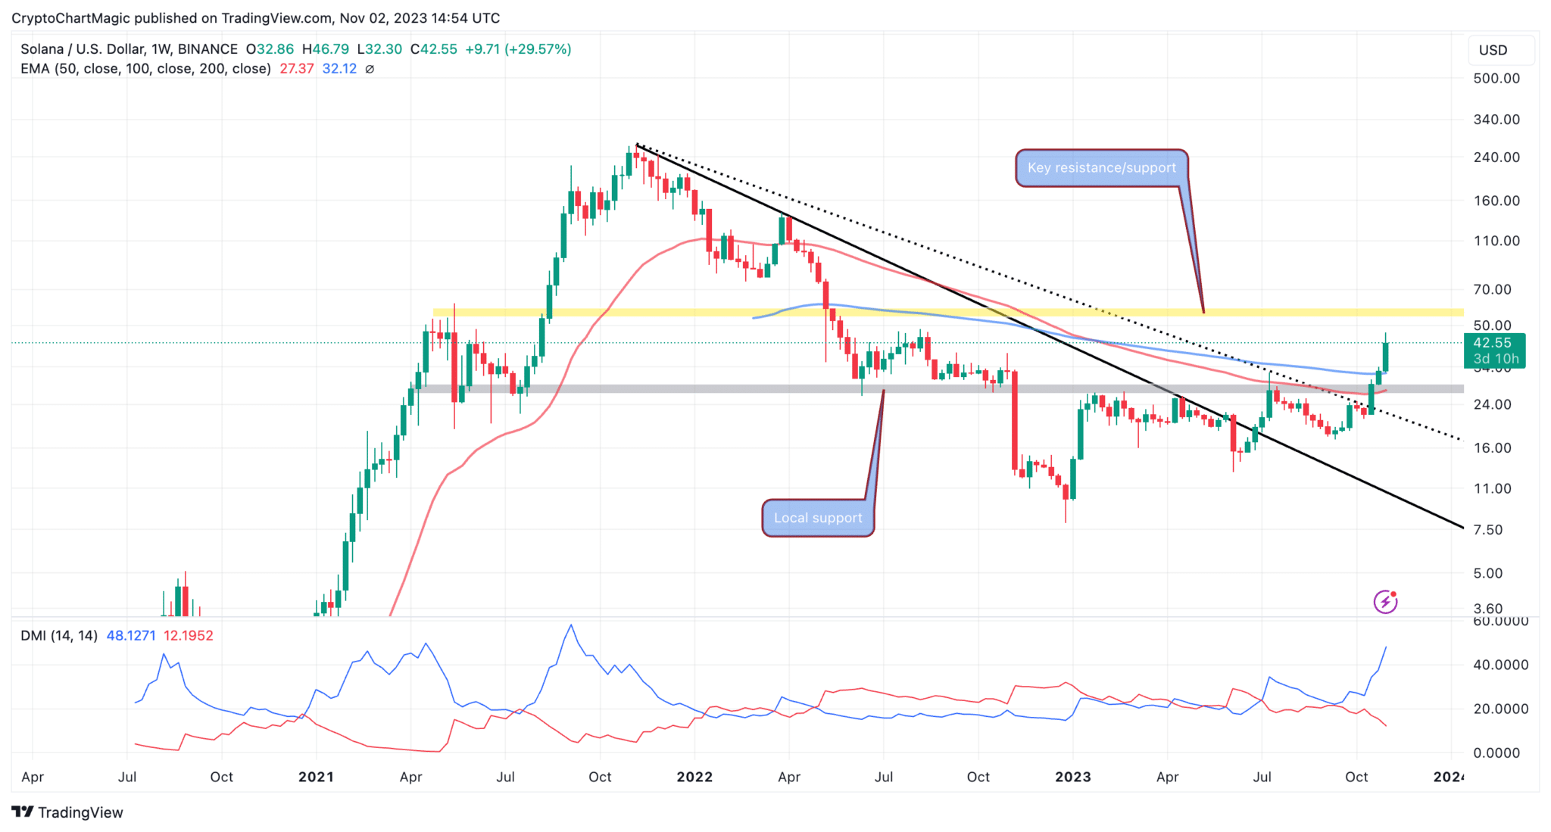
Task: Click the purple lightning replay icon
Action: click(x=1385, y=602)
